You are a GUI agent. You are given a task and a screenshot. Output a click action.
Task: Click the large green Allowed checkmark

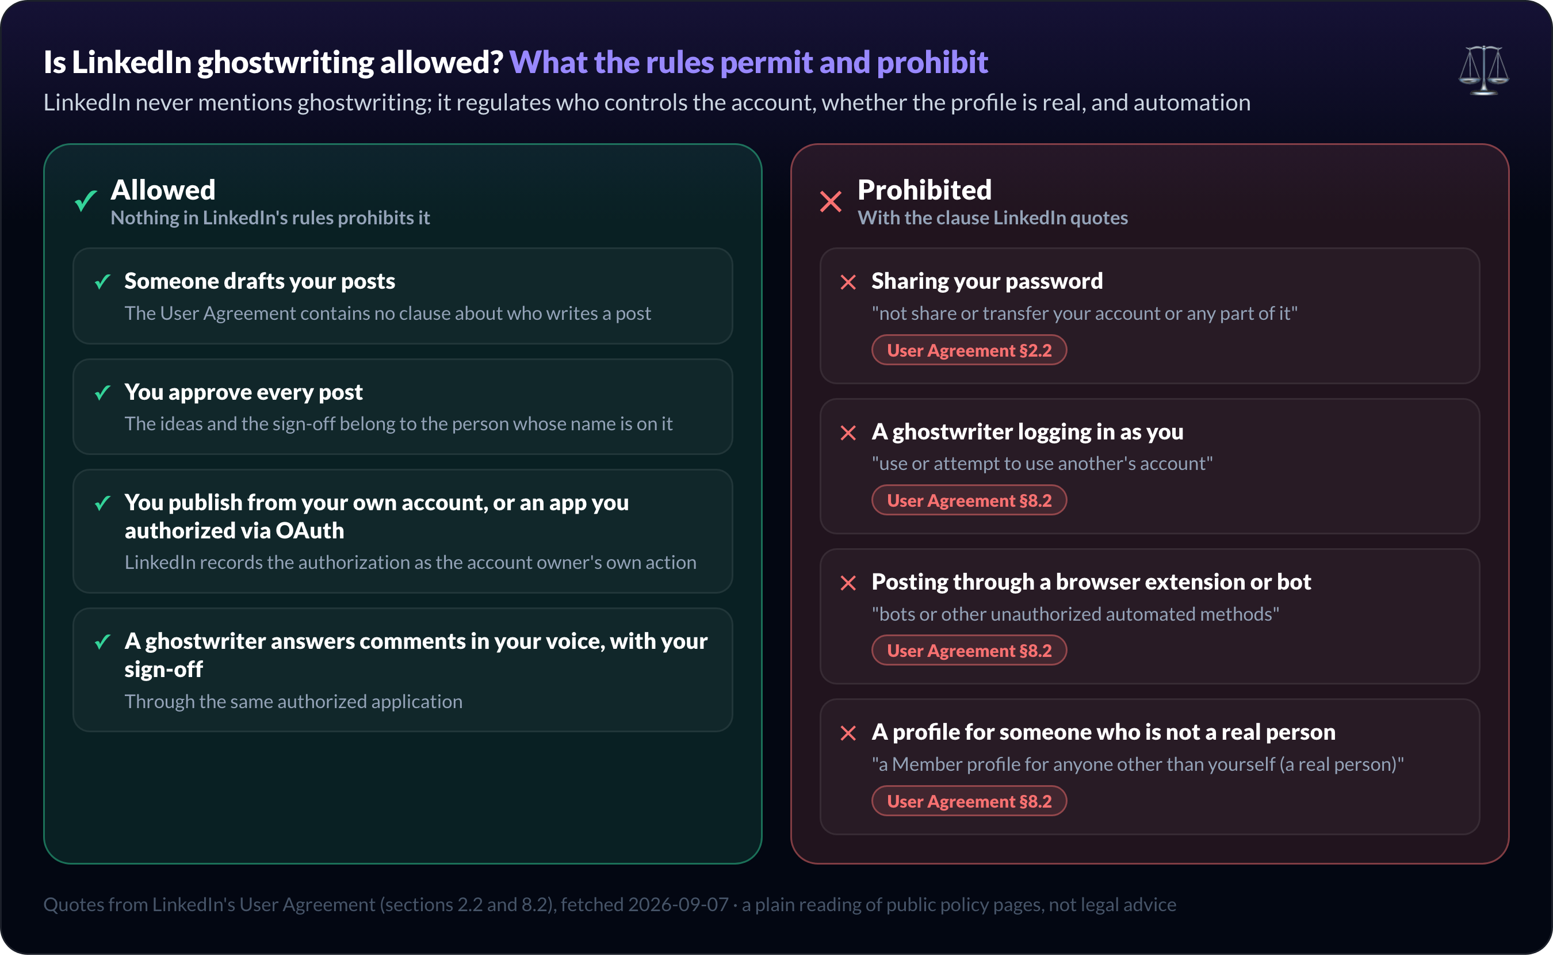tap(86, 201)
